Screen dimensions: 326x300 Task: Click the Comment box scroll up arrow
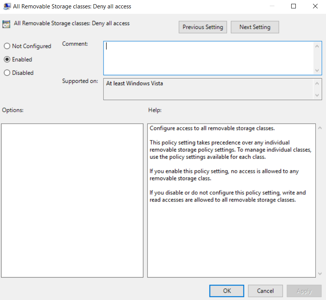317,46
